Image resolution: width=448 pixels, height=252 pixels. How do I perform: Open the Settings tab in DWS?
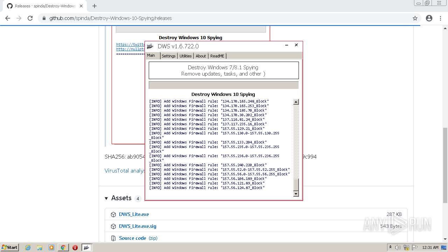coord(169,56)
